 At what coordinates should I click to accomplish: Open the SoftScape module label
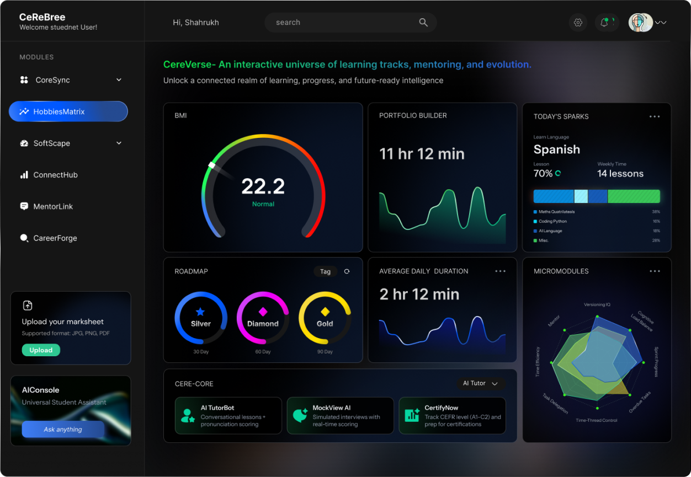(52, 143)
